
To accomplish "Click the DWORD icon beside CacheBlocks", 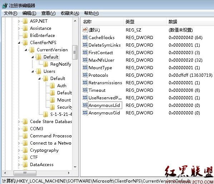I will (x=85, y=37).
